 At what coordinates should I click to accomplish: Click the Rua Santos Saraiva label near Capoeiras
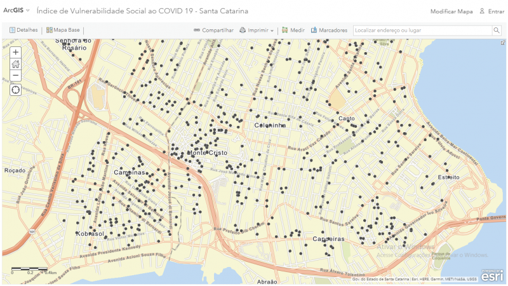click(x=339, y=220)
